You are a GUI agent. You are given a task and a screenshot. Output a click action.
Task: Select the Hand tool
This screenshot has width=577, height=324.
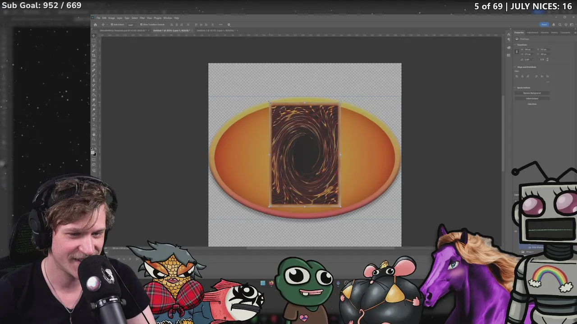[93, 134]
